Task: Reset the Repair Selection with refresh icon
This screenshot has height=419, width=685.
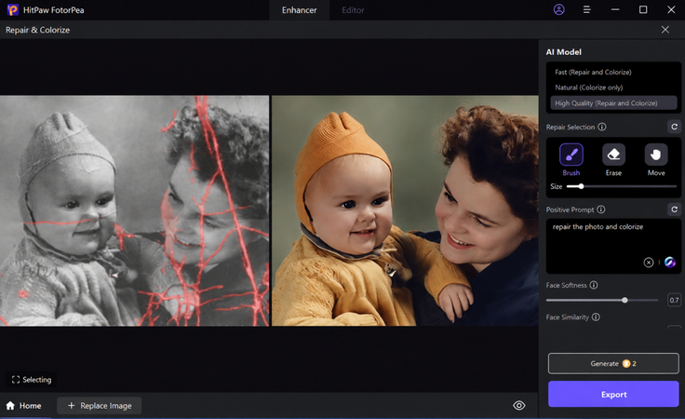Action: 674,127
